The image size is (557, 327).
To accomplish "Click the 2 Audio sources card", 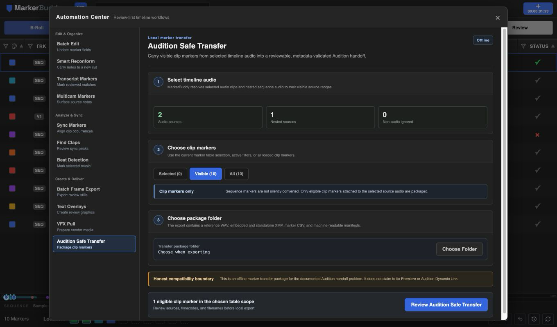I will click(208, 117).
